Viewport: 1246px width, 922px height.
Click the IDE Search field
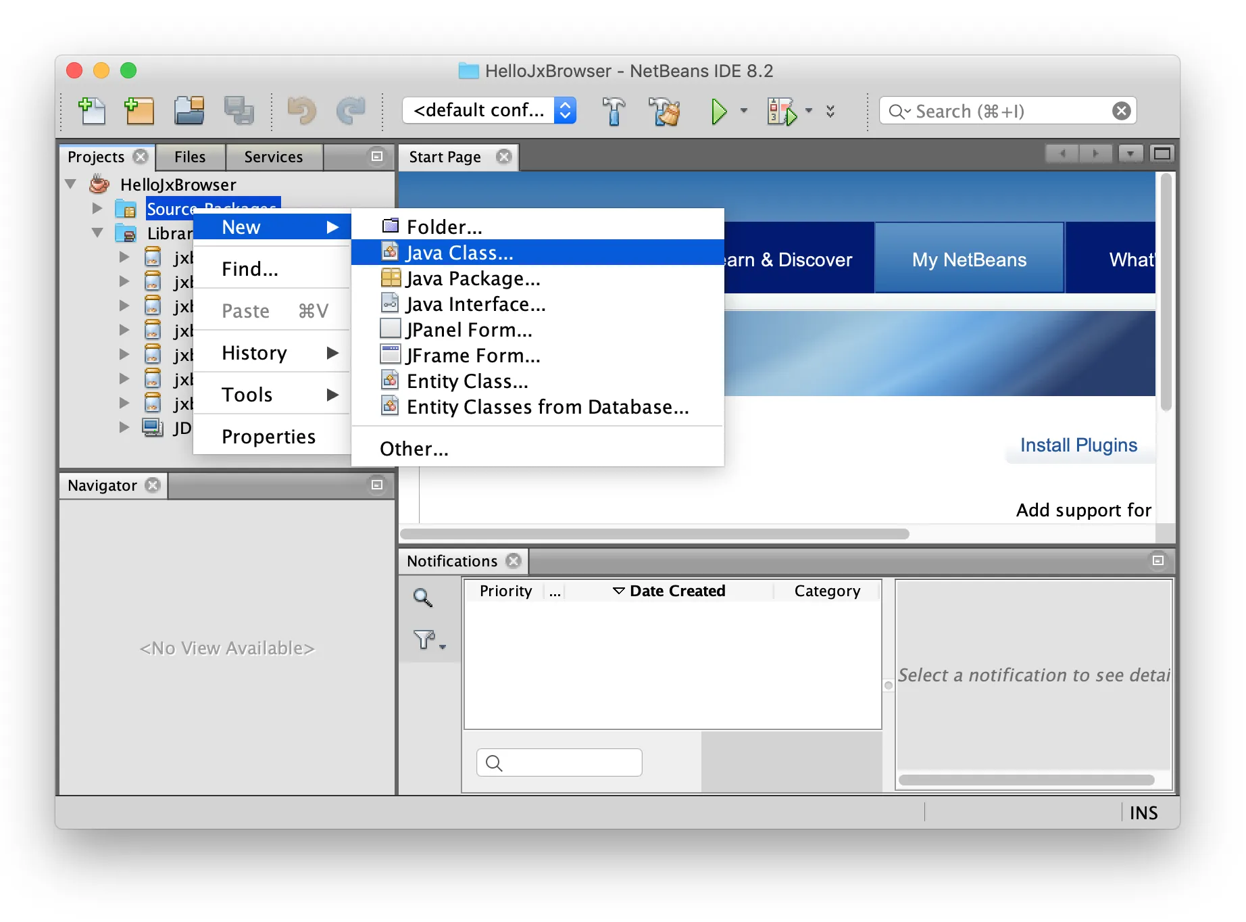point(1007,111)
